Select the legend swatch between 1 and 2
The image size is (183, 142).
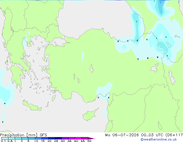[x=18, y=138]
